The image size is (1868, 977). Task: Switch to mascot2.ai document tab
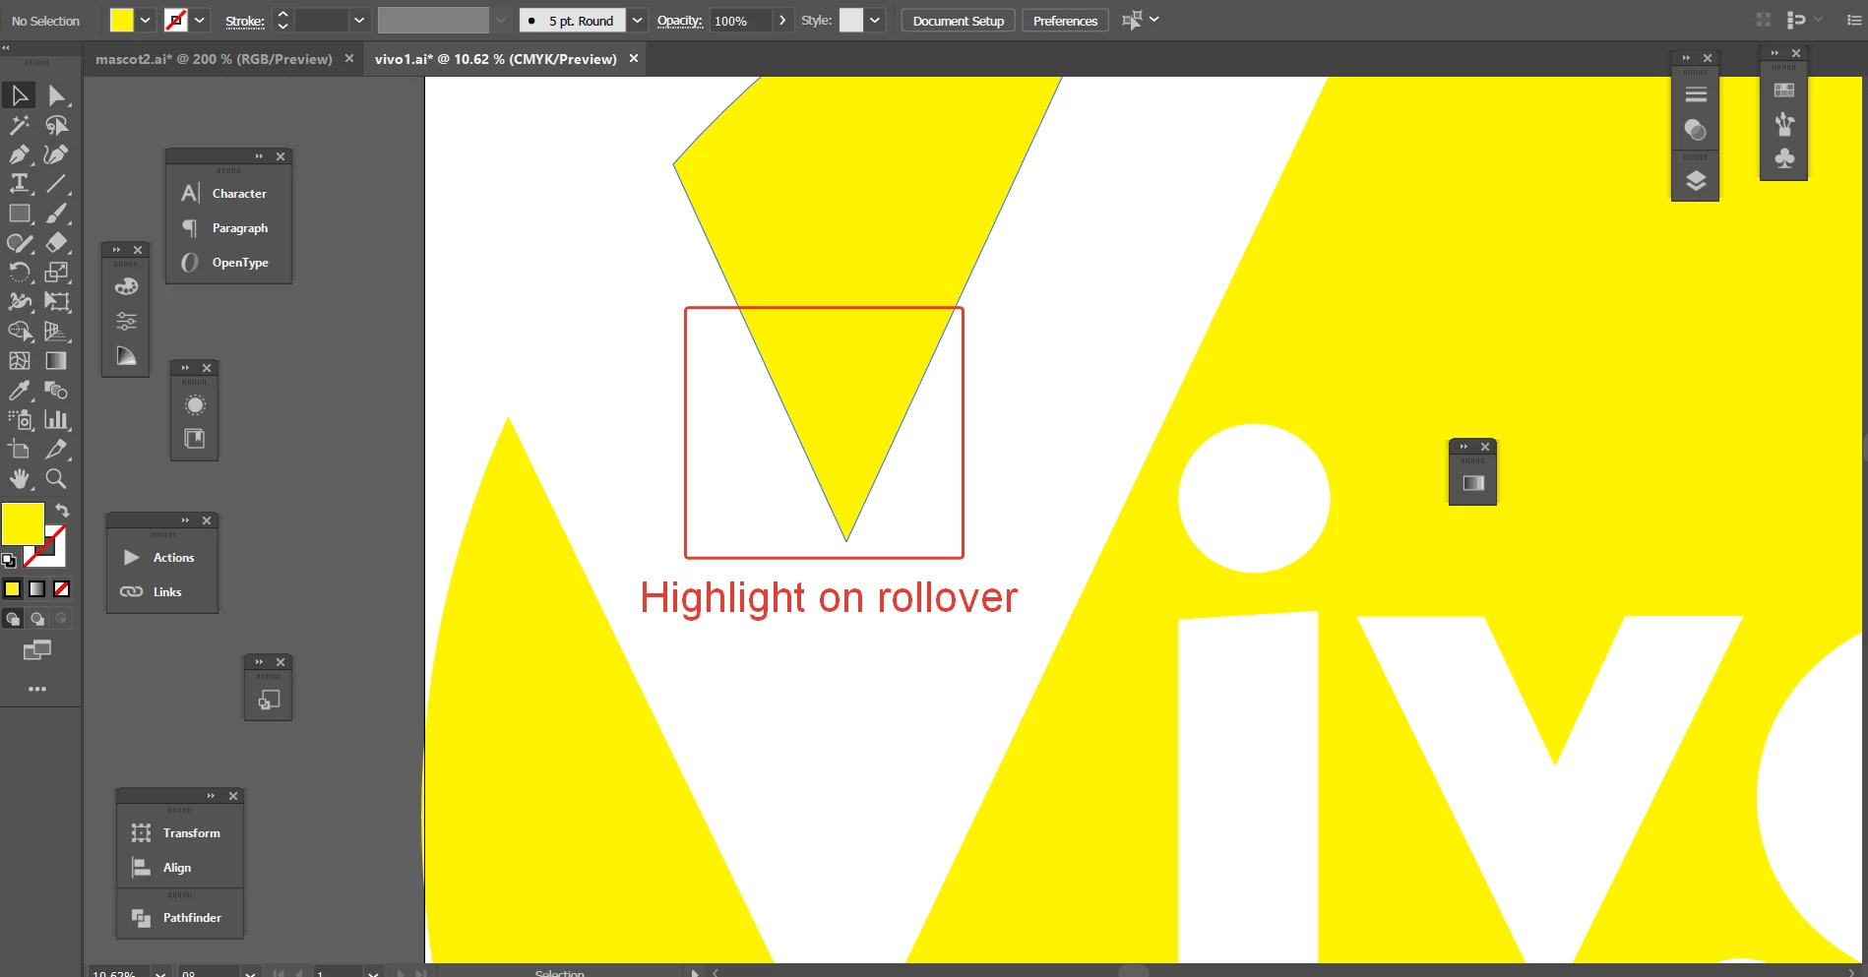pyautogui.click(x=214, y=59)
